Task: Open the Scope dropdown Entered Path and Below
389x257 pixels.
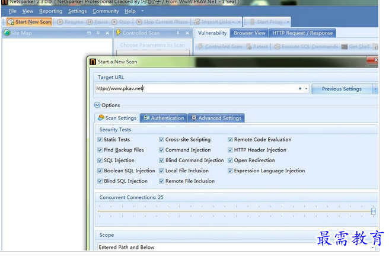Action: click(236, 247)
